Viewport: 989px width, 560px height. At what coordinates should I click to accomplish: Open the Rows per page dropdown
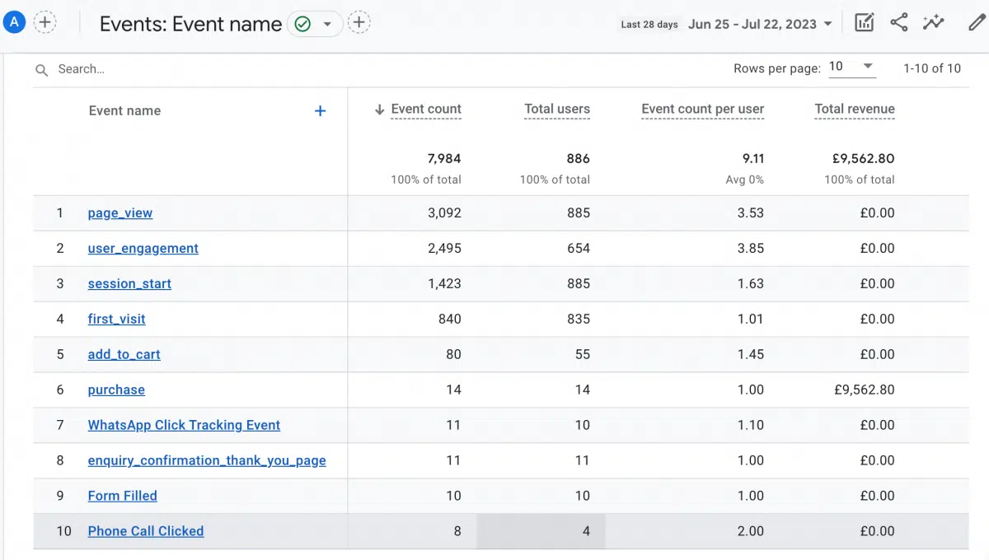[x=851, y=68]
